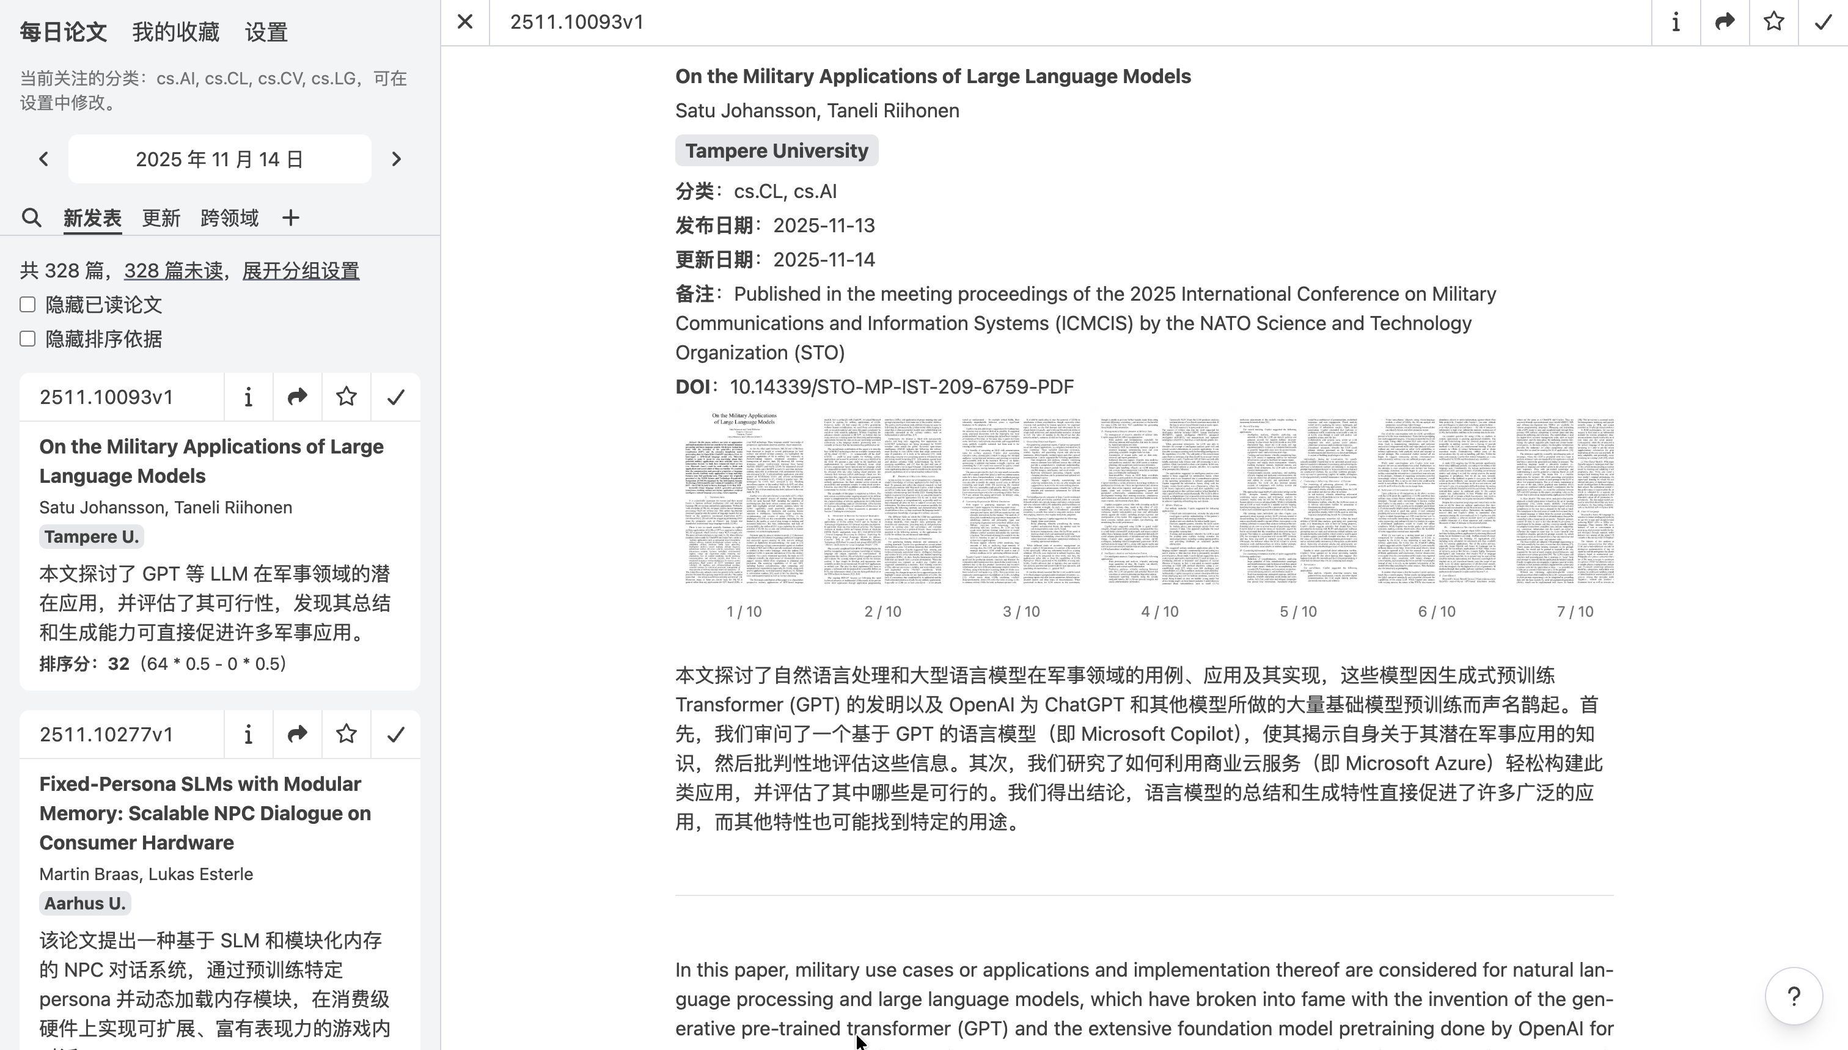This screenshot has width=1848, height=1050.
Task: View paper details via the info icon
Action: click(1676, 21)
